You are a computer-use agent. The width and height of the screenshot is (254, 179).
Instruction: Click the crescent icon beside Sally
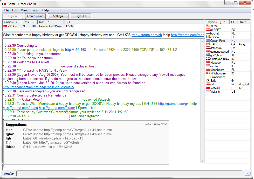pyautogui.click(x=208, y=81)
